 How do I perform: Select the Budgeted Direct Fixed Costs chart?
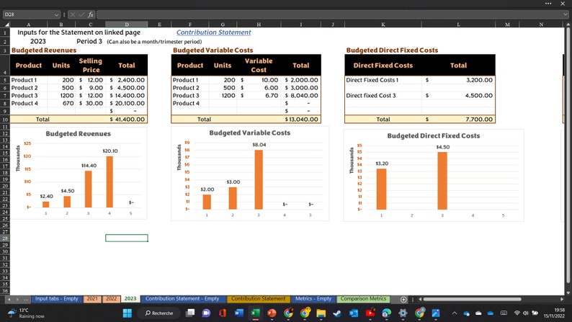[434, 175]
